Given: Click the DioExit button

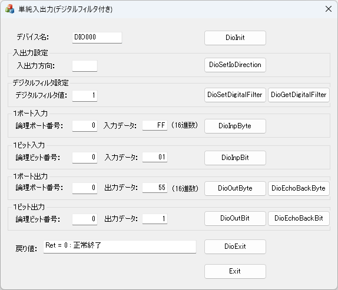Looking at the screenshot, I should 235,246.
